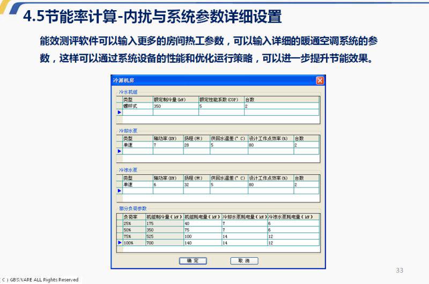Edit the 额定制冷量 cell with value 350 in 冷水机组
The height and width of the screenshot is (284, 429).
176,106
